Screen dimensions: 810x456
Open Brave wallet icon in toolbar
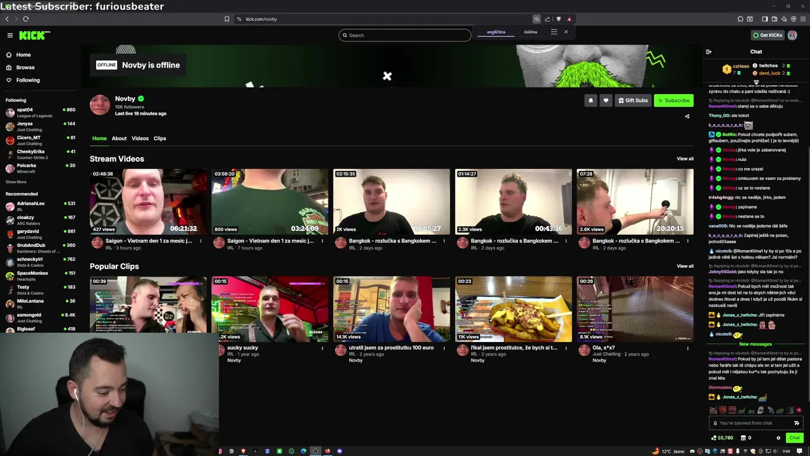(774, 19)
